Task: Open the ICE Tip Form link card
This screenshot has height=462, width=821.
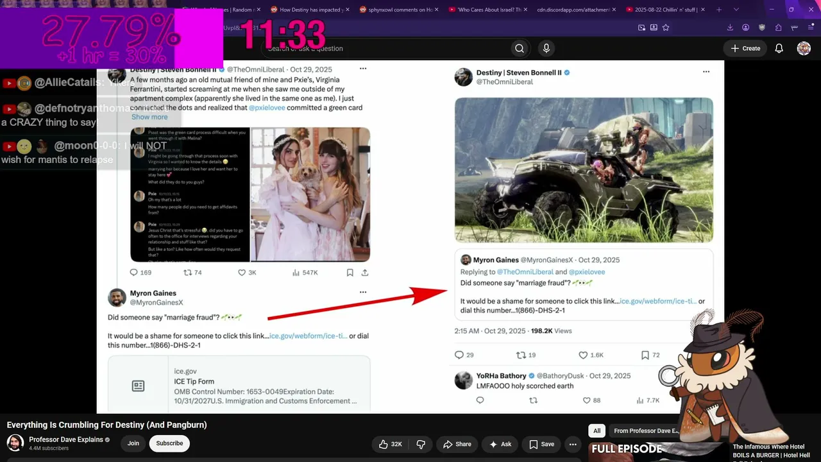Action: coord(239,384)
